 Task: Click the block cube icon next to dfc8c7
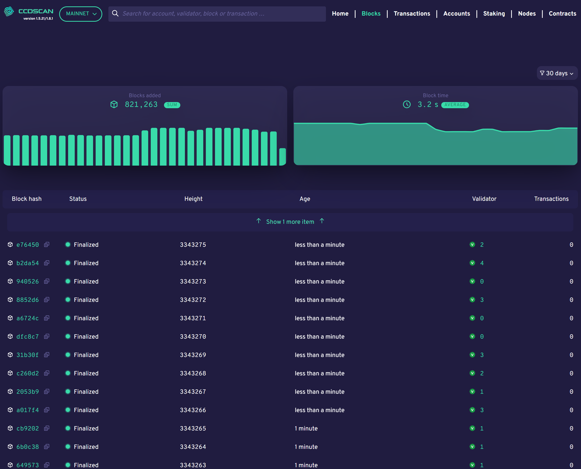tap(9, 337)
